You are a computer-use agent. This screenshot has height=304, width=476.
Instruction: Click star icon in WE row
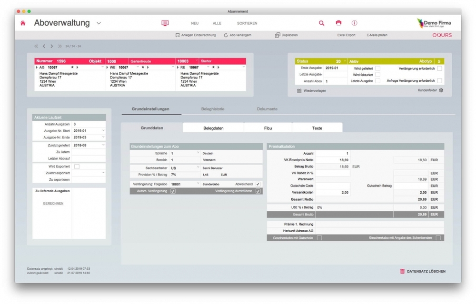point(143,68)
